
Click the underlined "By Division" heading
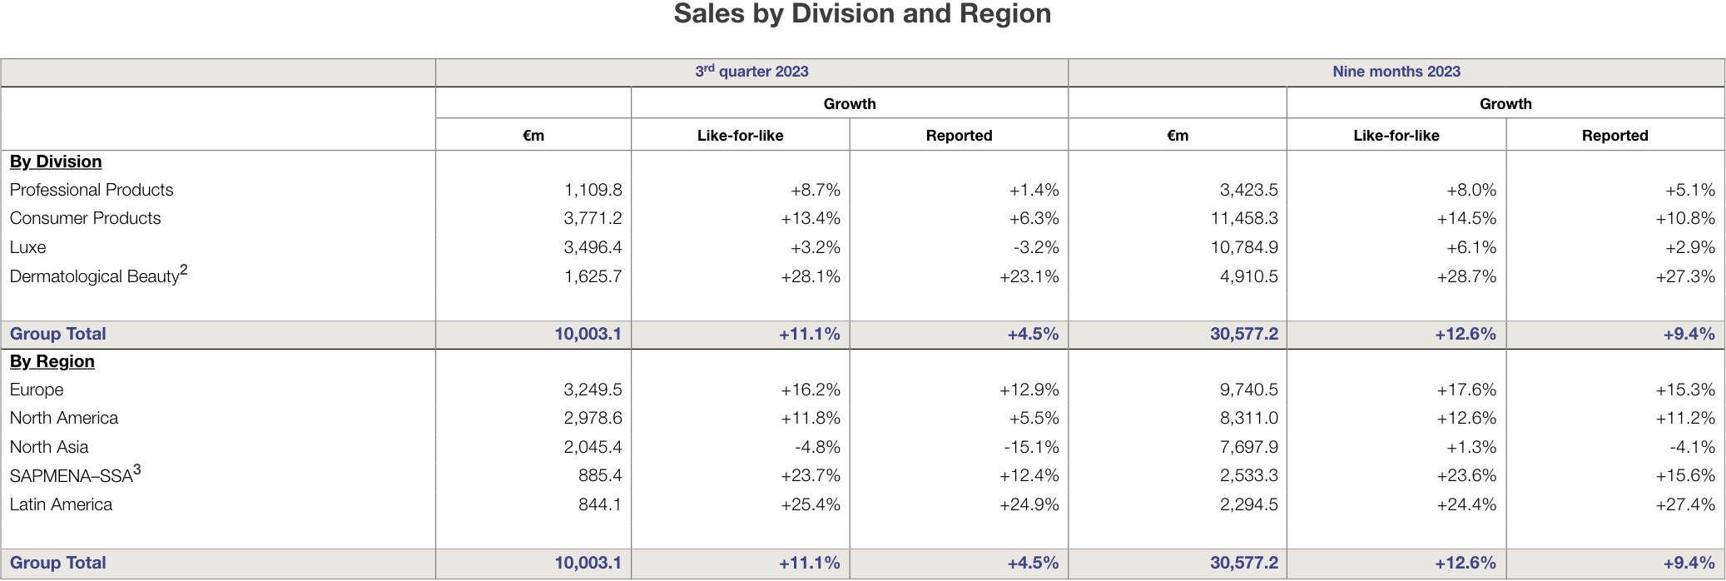(56, 161)
